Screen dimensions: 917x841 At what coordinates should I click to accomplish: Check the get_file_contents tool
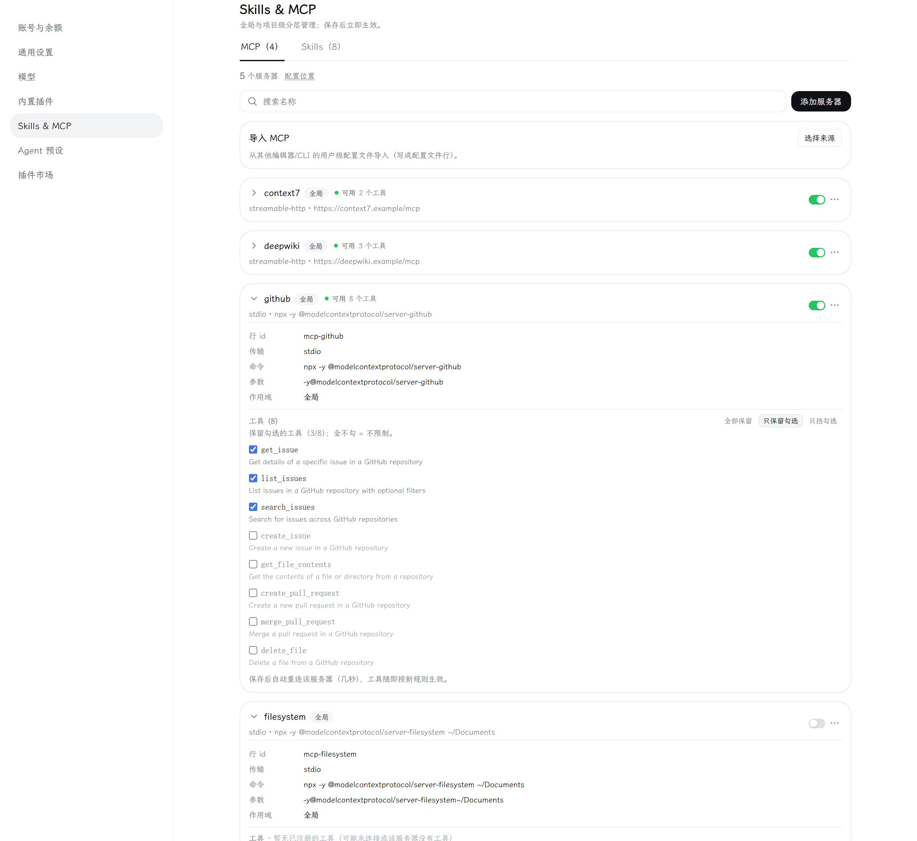253,564
